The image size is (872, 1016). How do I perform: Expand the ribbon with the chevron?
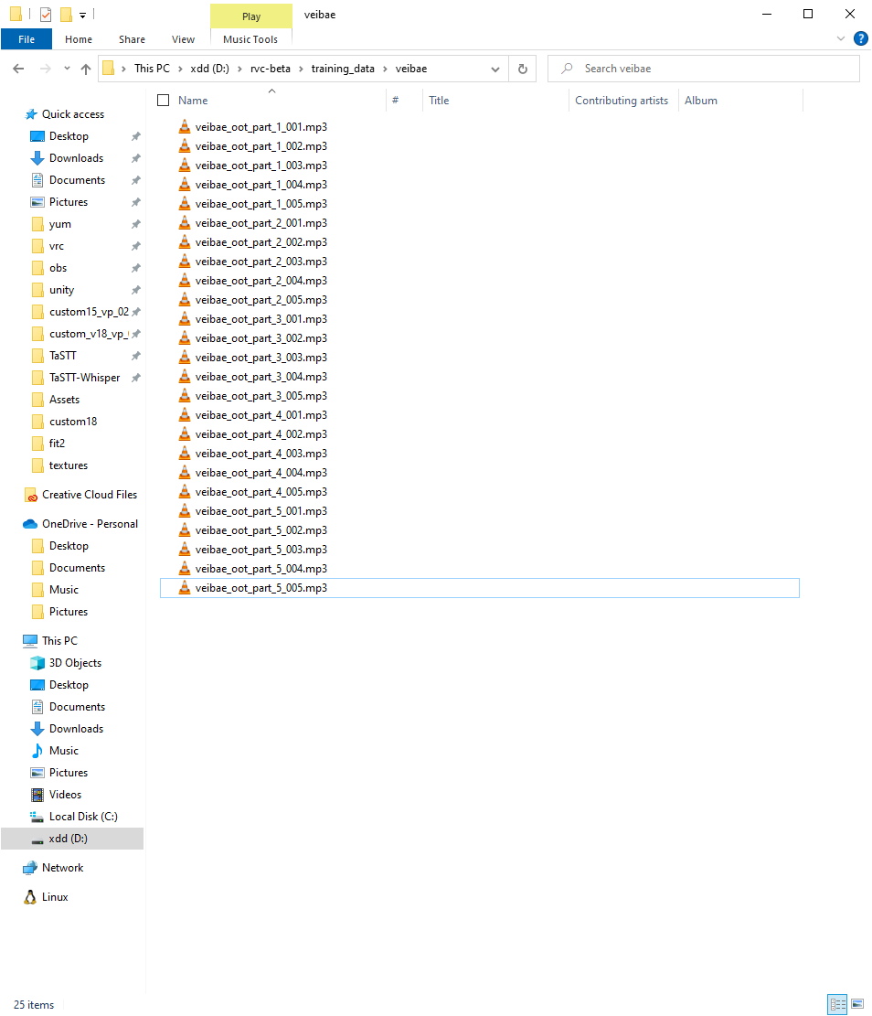pos(841,38)
